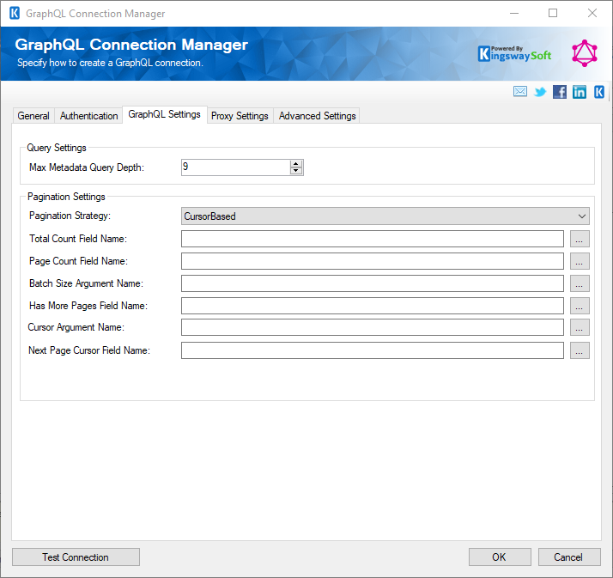Open the ellipsis browse button for Batch Size Argument Name
The width and height of the screenshot is (613, 578).
580,283
